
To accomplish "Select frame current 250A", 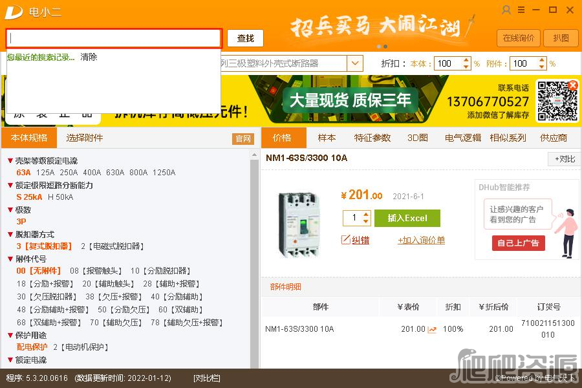I will tap(69, 172).
